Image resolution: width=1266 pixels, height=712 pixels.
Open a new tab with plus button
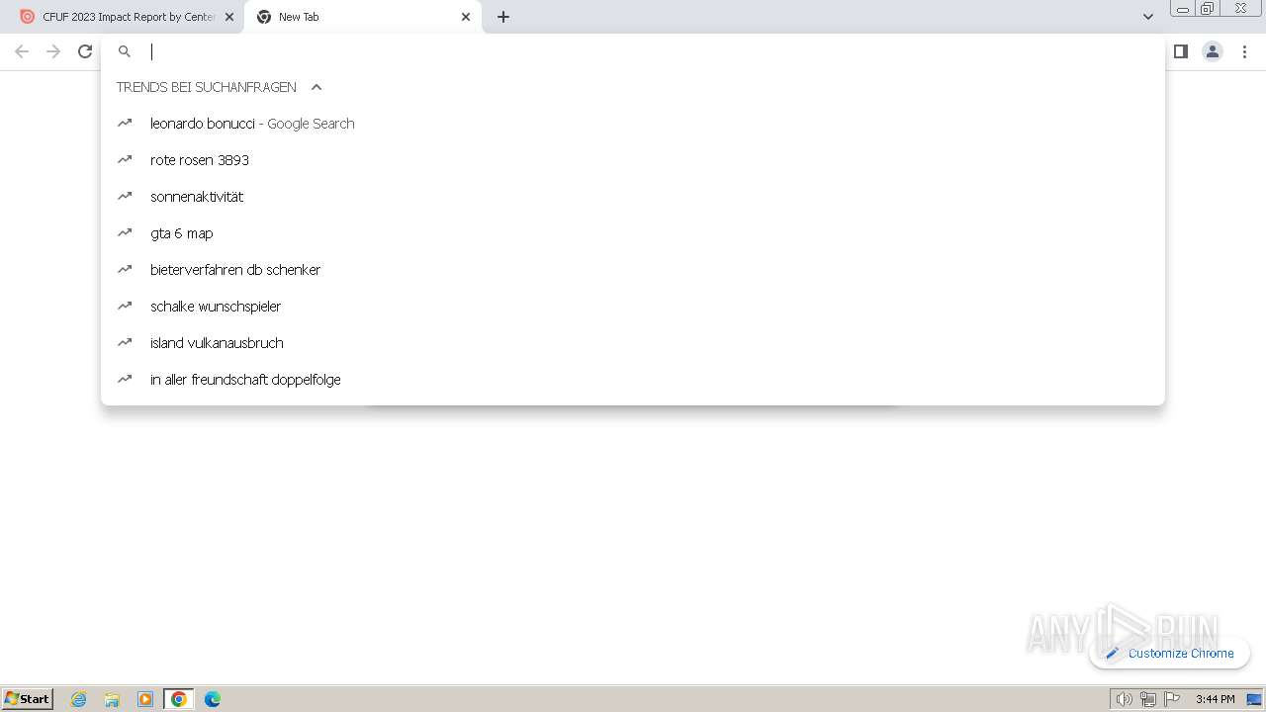click(x=503, y=17)
